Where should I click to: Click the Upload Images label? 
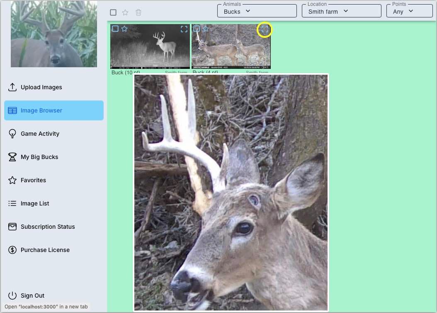(41, 87)
